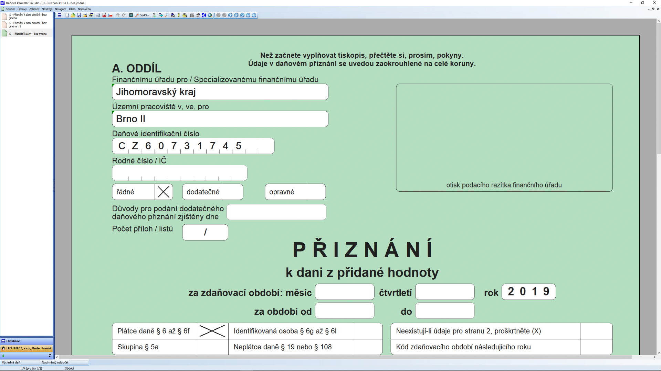Click the save floppy disk icon
This screenshot has width=661, height=371.
tap(79, 15)
